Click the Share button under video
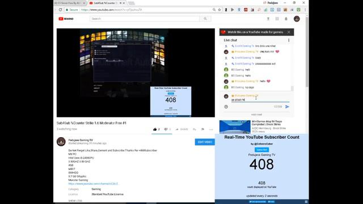The width and height of the screenshot is (363, 204). 181,129
